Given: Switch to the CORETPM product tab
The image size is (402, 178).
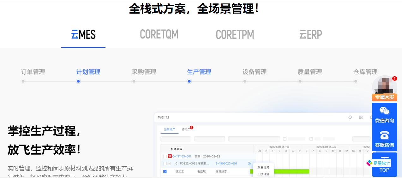Looking at the screenshot, I should [x=235, y=34].
